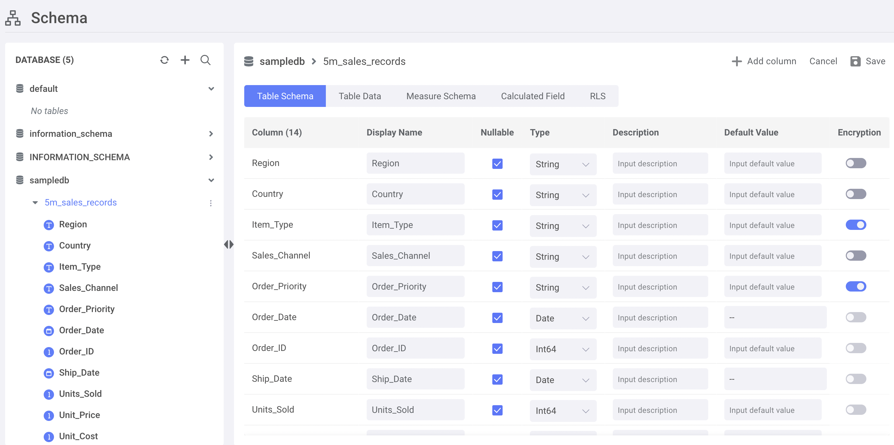
Task: Click the text type icon beside Region
Action: (49, 225)
